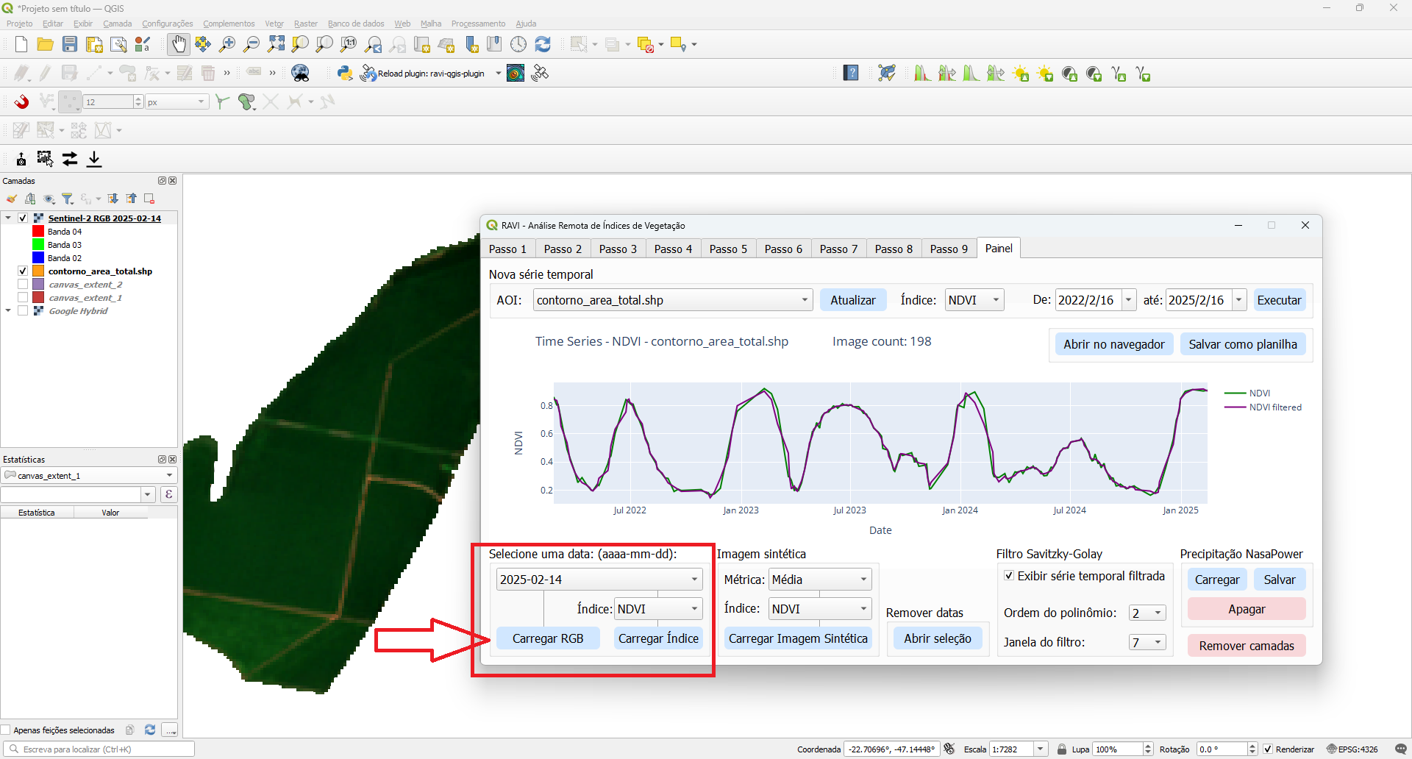The width and height of the screenshot is (1412, 759).
Task: Click the Atualizar button
Action: (853, 300)
